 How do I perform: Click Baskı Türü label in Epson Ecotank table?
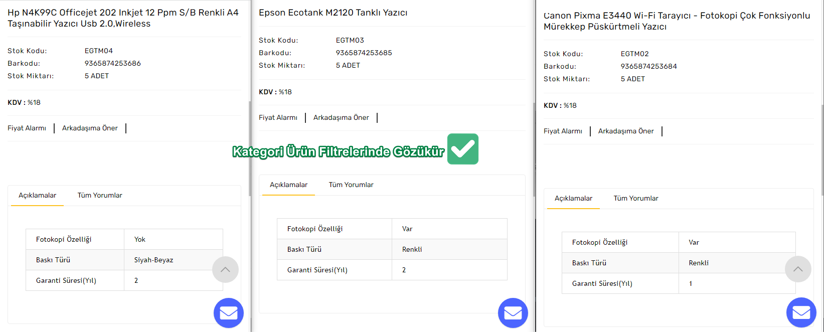pos(304,249)
